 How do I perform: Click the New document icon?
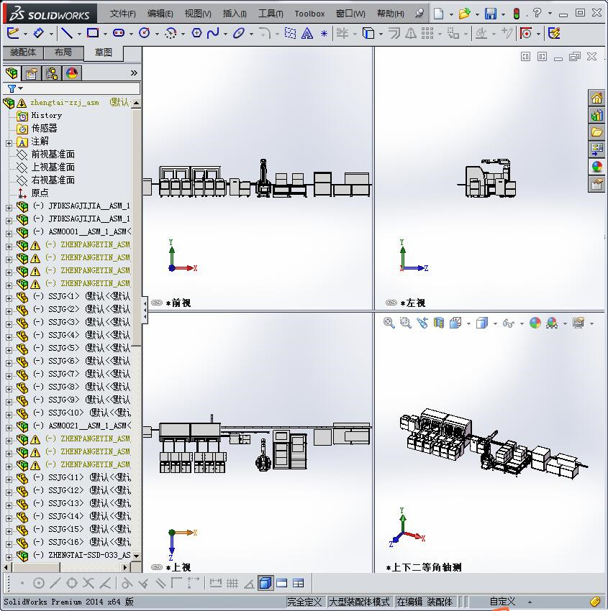tap(439, 14)
